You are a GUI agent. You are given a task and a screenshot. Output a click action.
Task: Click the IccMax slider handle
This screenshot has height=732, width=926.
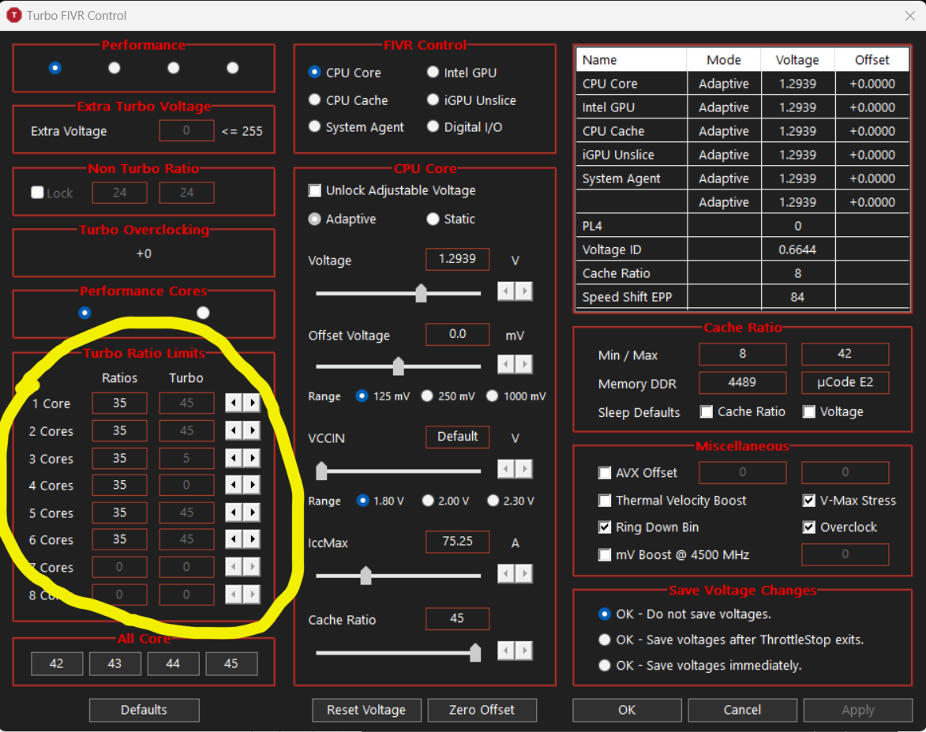tap(366, 575)
